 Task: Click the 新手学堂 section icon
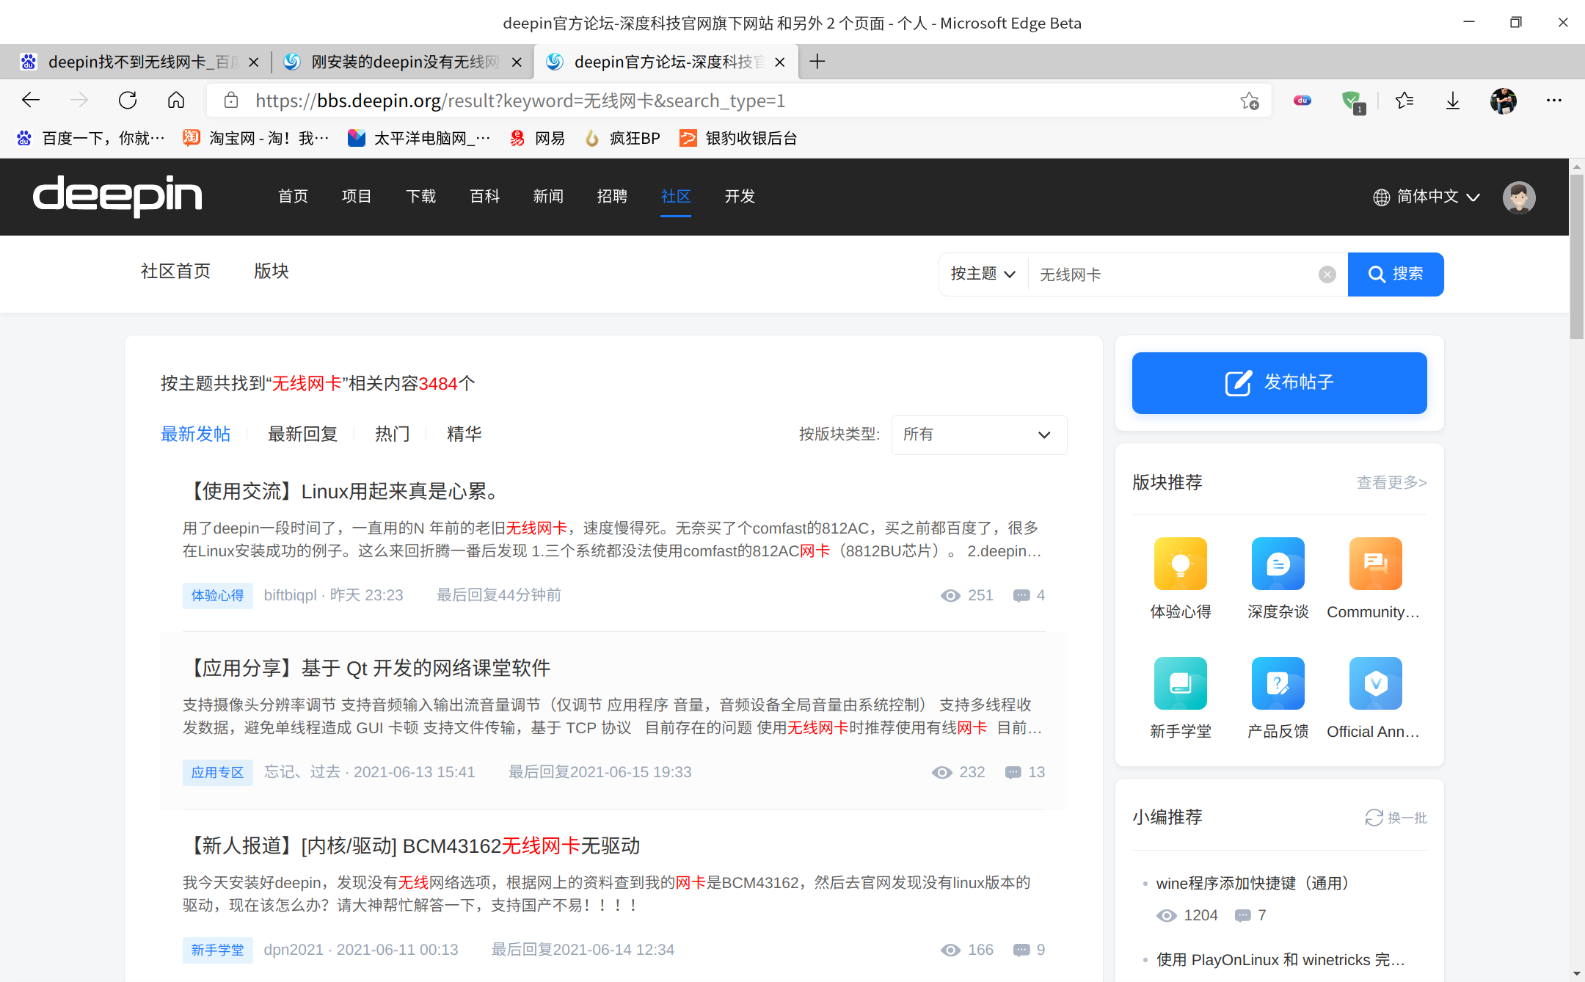click(1180, 683)
